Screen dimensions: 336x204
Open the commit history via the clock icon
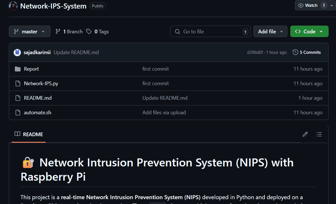tap(295, 52)
